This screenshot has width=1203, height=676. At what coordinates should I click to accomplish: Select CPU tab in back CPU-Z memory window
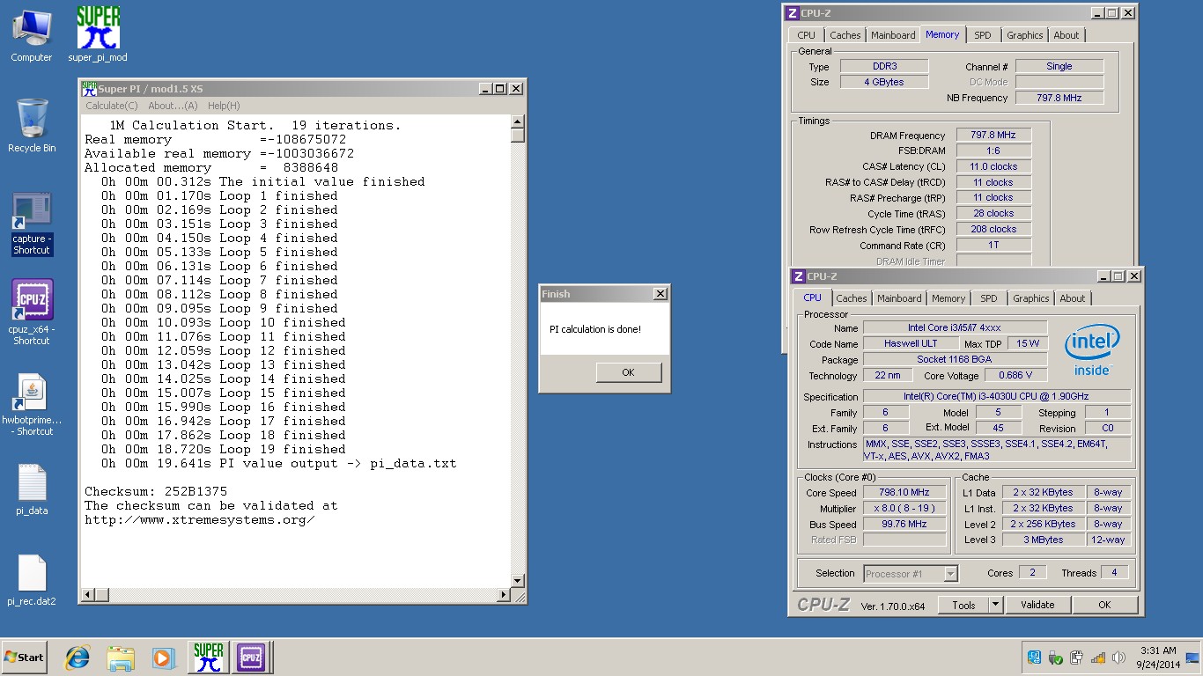point(807,35)
